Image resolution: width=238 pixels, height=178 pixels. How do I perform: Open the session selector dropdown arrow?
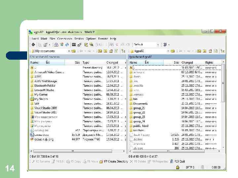coord(169,44)
